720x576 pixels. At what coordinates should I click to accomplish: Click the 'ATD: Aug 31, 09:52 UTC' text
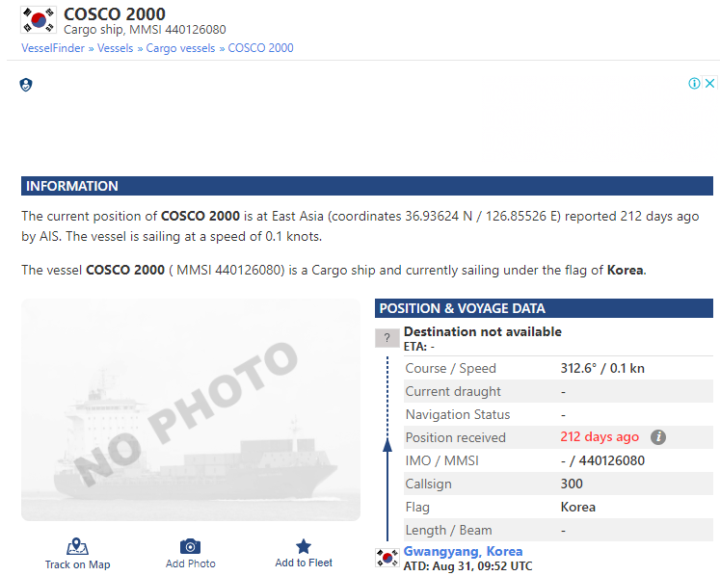coord(467,566)
